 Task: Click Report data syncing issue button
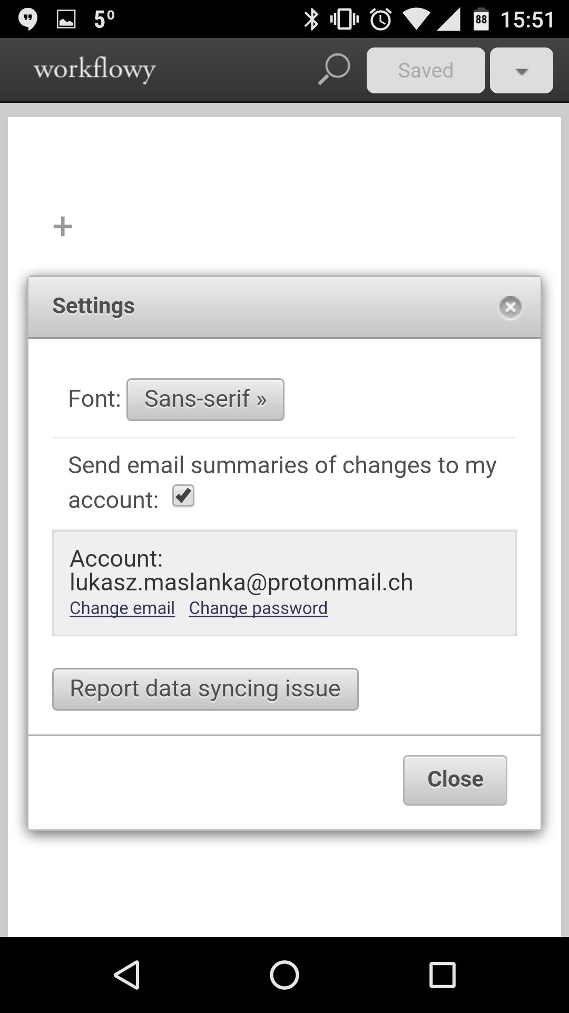(x=205, y=689)
